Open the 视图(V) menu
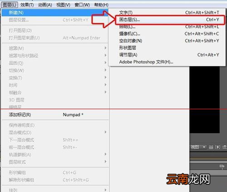The width and height of the screenshot is (227, 192). [x=63, y=5]
